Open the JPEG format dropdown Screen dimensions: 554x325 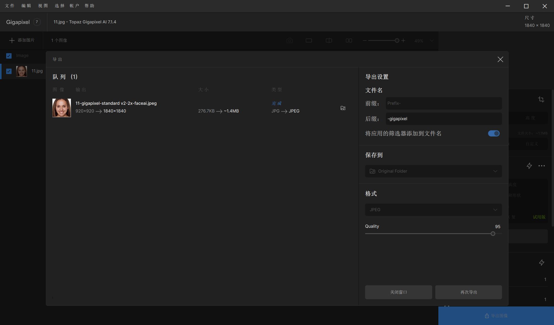(433, 210)
